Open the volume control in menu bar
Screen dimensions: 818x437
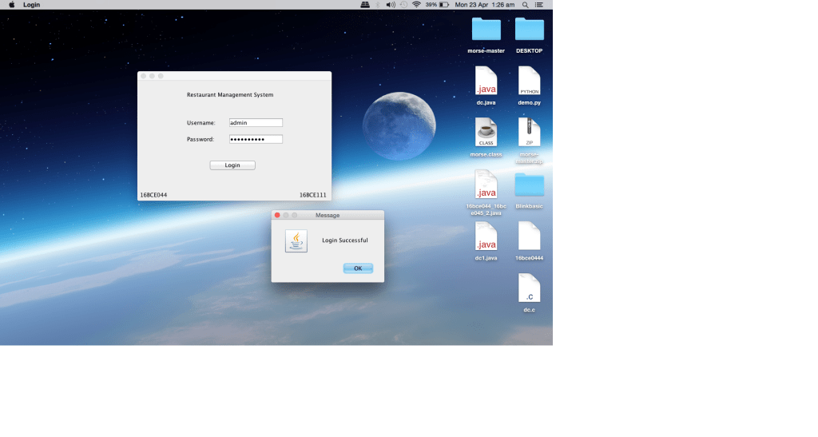coord(391,5)
